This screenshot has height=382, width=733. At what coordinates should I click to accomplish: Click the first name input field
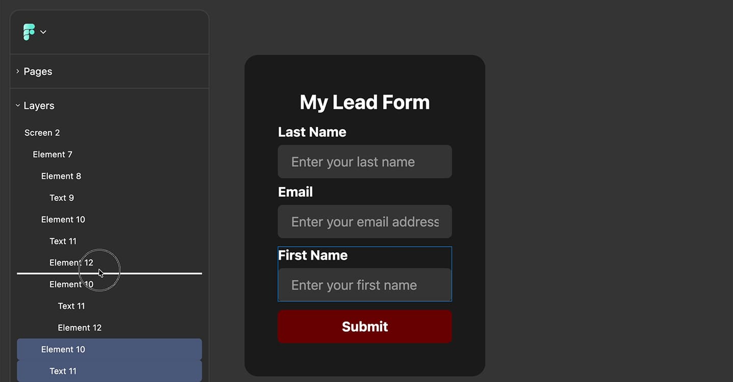364,285
